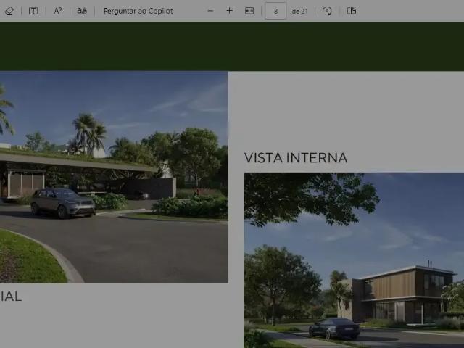Toggle fit to width icon

tap(249, 11)
